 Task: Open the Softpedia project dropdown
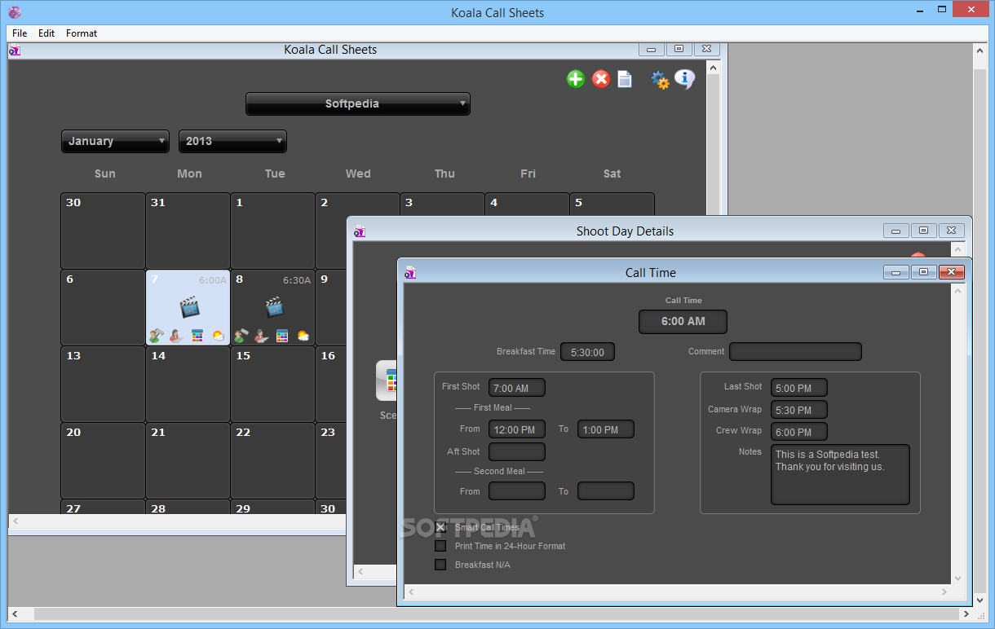pyautogui.click(x=358, y=103)
